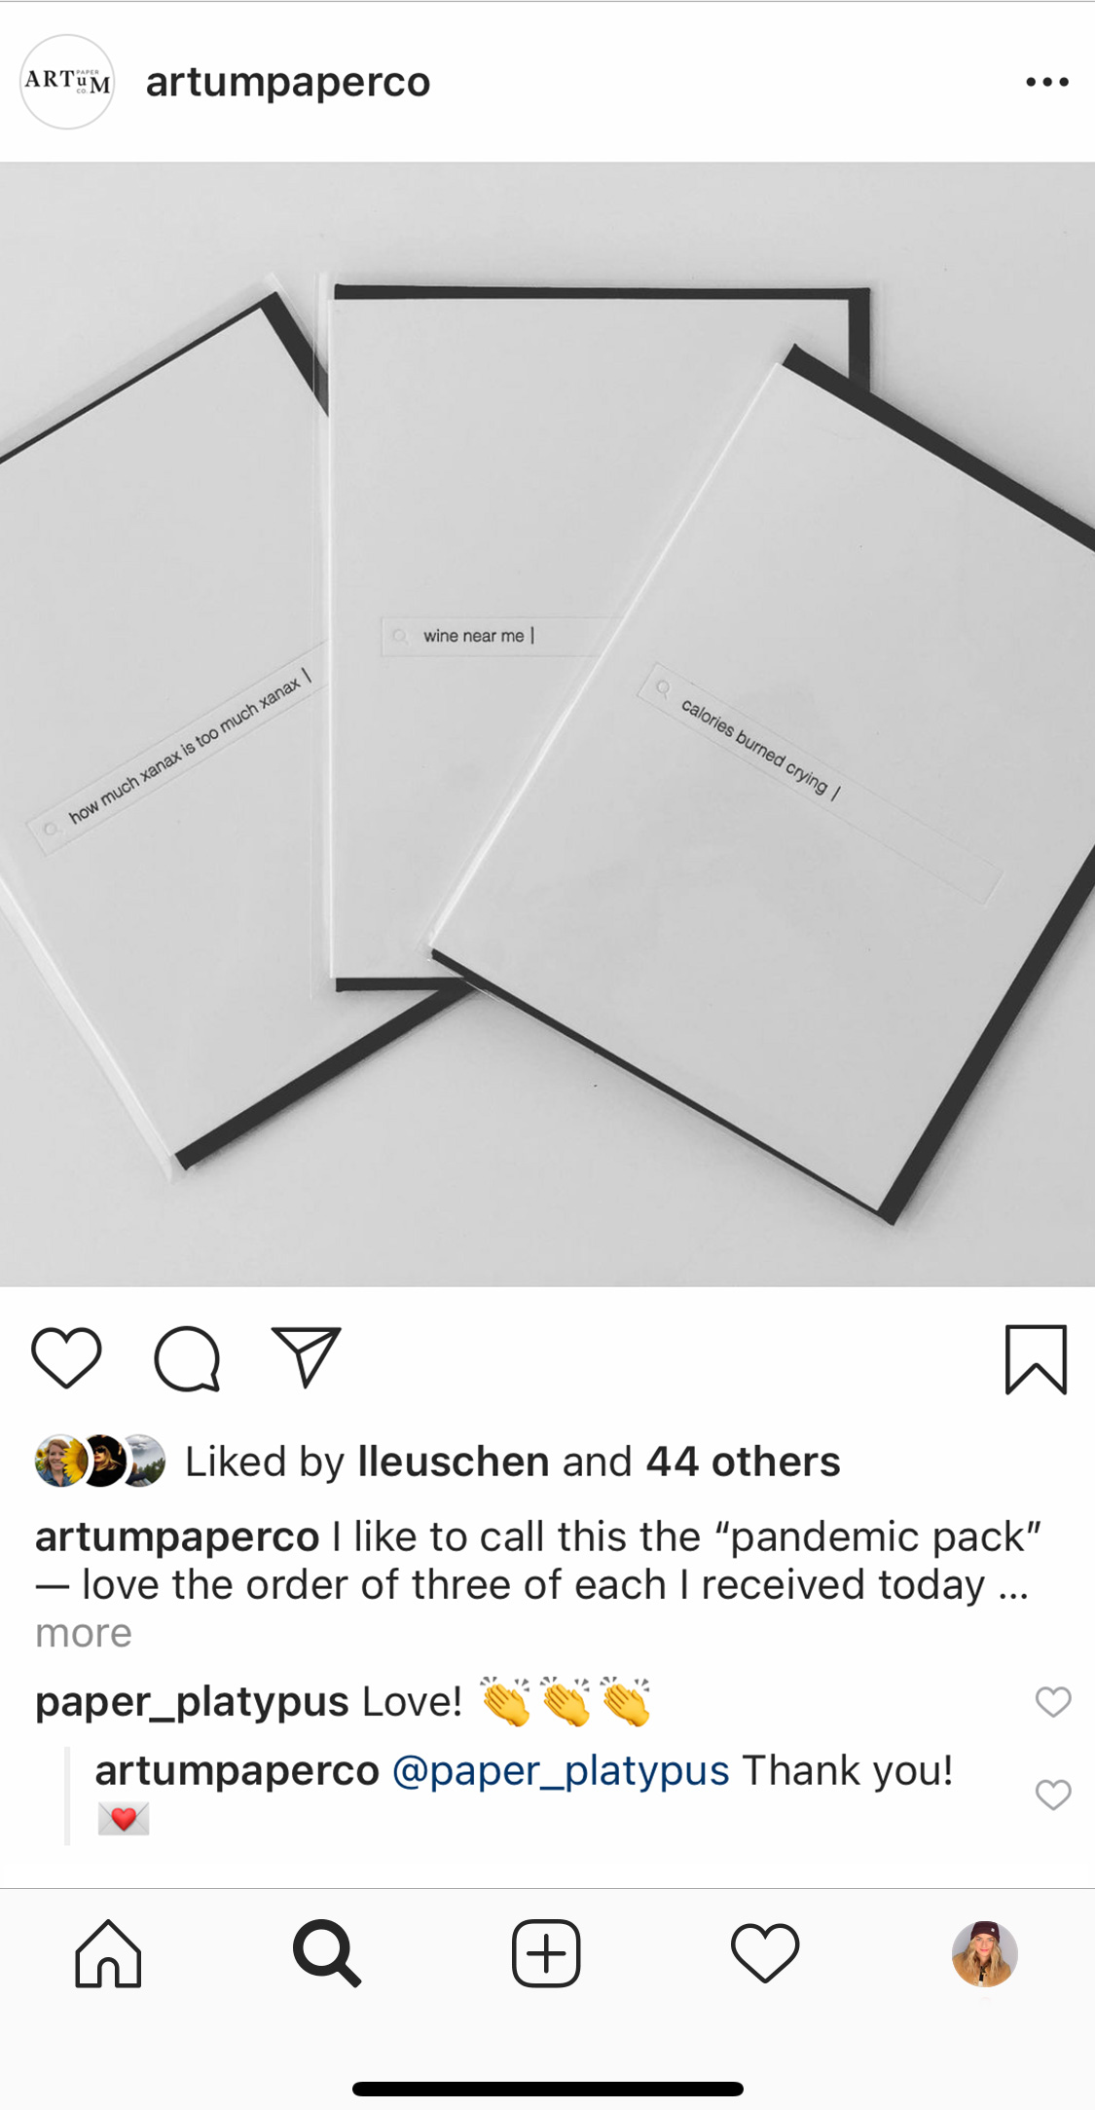Viewport: 1095px width, 2110px height.
Task: Create a new post with plus icon
Action: pos(546,1953)
